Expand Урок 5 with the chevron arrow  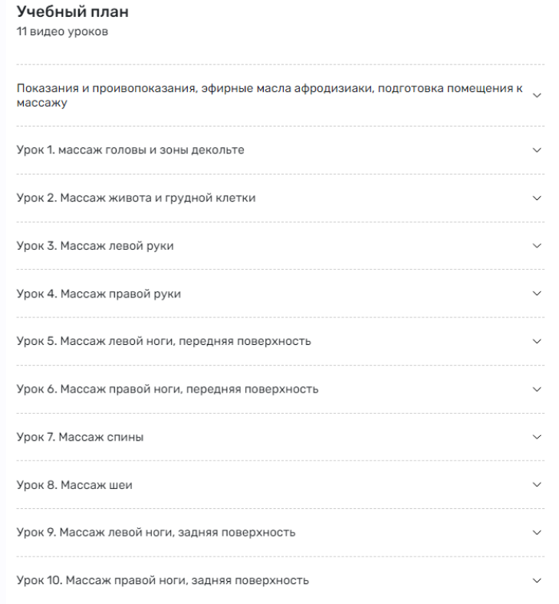537,341
